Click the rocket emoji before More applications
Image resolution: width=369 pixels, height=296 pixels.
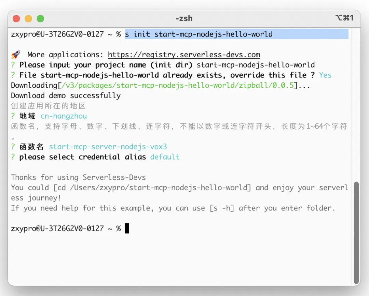[16, 55]
